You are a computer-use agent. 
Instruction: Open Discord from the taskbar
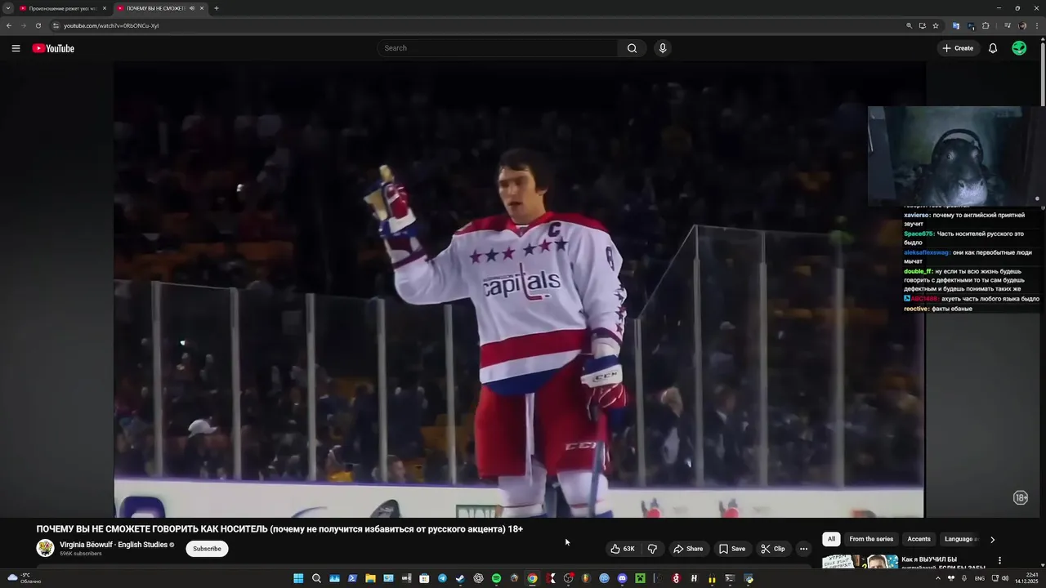[622, 578]
